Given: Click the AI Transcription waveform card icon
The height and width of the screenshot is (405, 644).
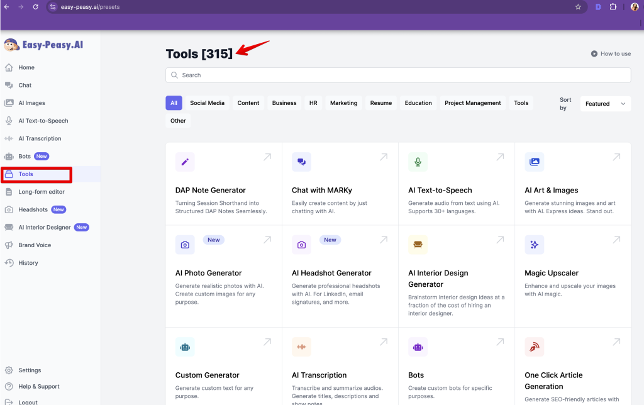Looking at the screenshot, I should [301, 347].
